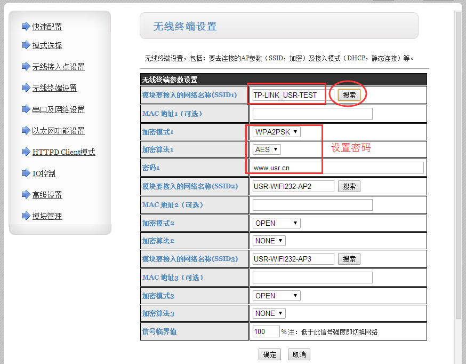The height and width of the screenshot is (364, 466).
Task: Click the page's vertical scrollbar
Action: (x=458, y=160)
